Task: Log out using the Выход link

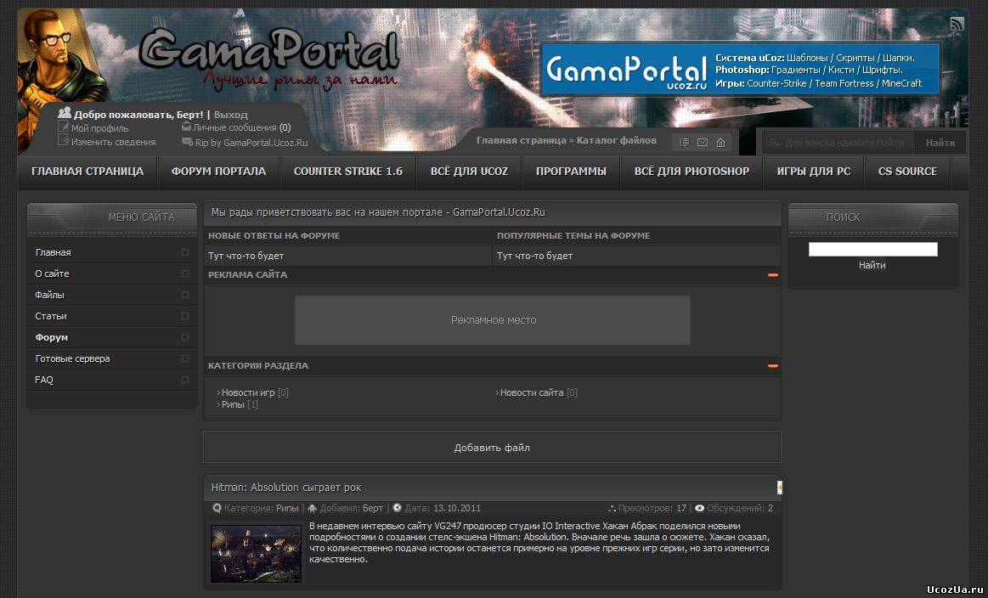Action: click(x=230, y=115)
